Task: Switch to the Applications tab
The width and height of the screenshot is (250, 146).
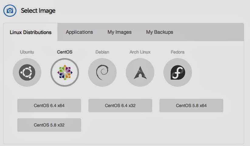Action: [x=79, y=32]
